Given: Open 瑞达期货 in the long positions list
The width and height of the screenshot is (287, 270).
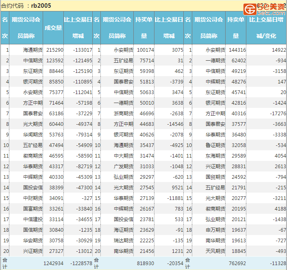Looking at the screenshot, I should click(124, 241).
